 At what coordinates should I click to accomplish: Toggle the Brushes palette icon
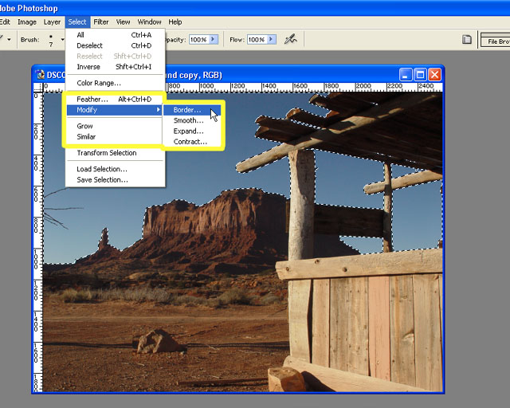(x=467, y=40)
